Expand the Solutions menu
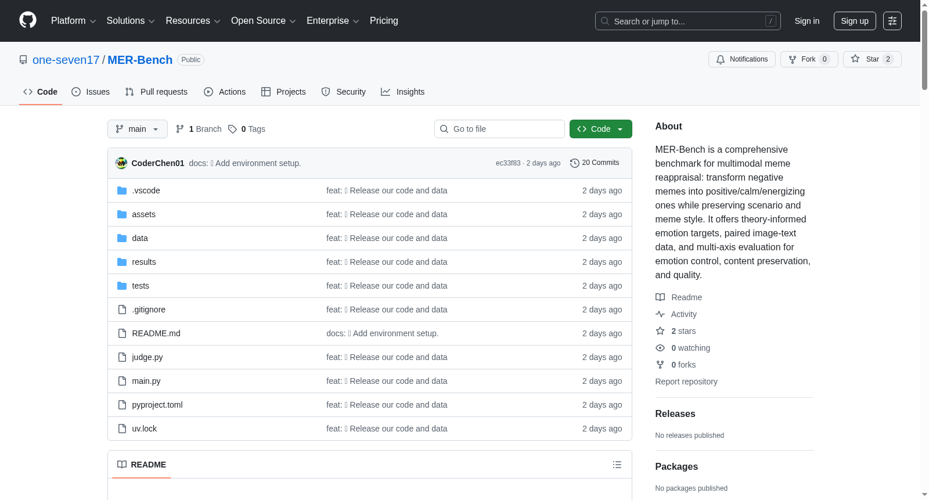Viewport: 929px width, 500px height. pyautogui.click(x=131, y=21)
